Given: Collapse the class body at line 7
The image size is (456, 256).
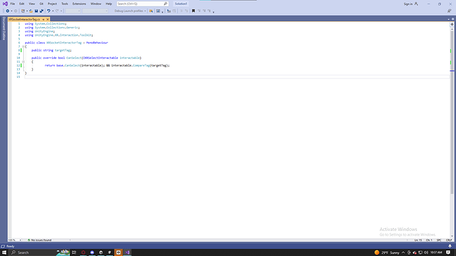Looking at the screenshot, I should (x=23, y=46).
